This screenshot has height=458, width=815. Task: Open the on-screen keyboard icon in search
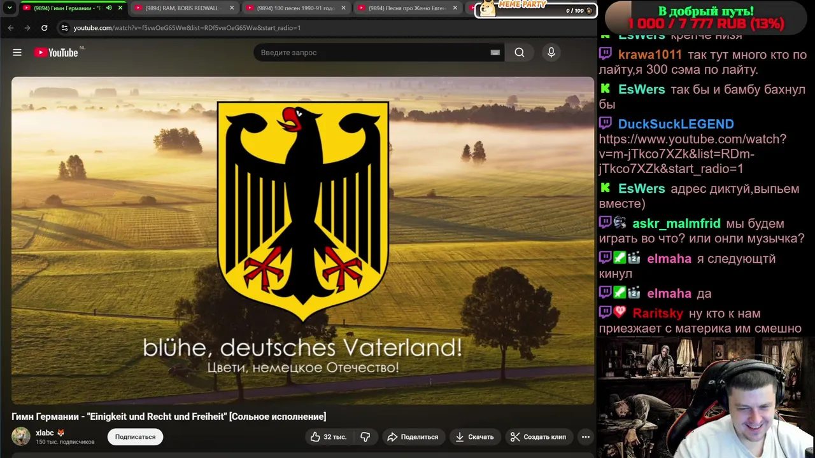tap(495, 53)
